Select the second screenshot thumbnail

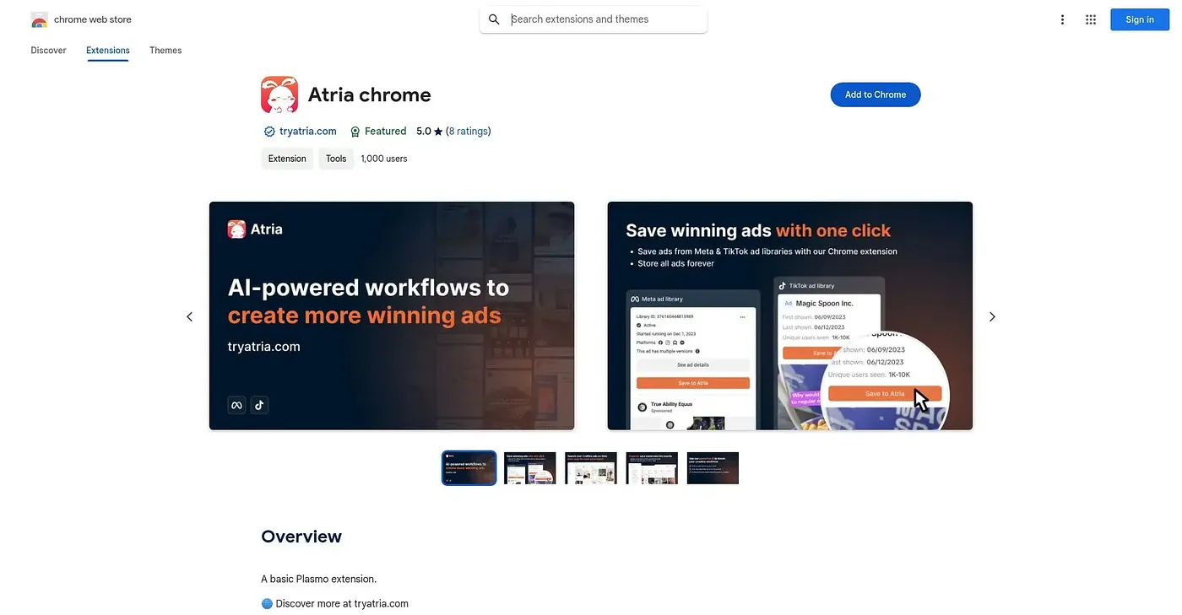[x=530, y=468]
